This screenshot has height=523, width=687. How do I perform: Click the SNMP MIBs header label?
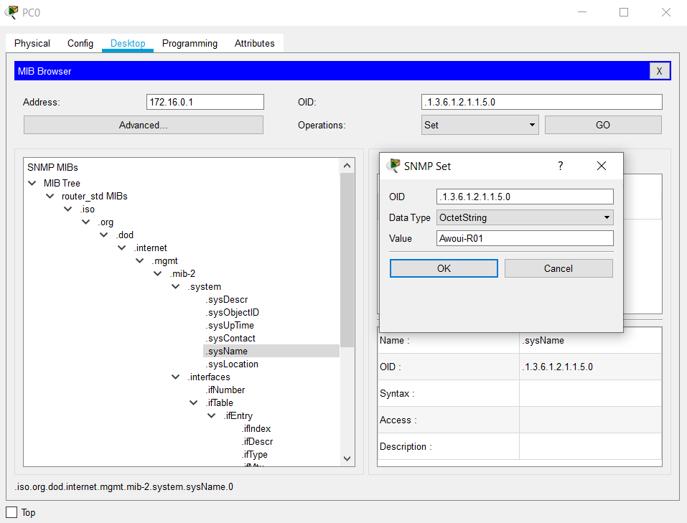tap(52, 167)
